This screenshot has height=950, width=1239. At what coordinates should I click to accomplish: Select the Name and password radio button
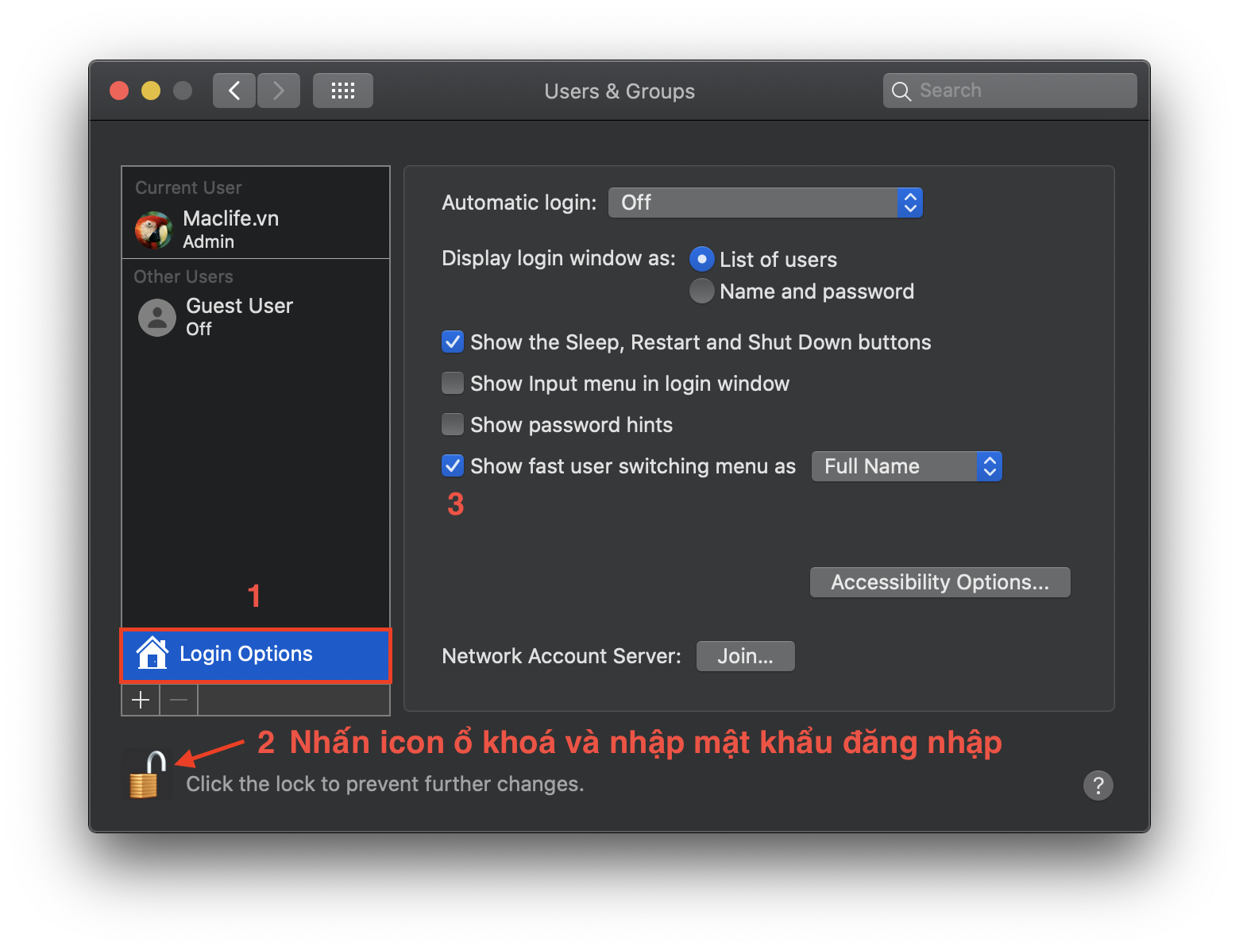pos(701,291)
